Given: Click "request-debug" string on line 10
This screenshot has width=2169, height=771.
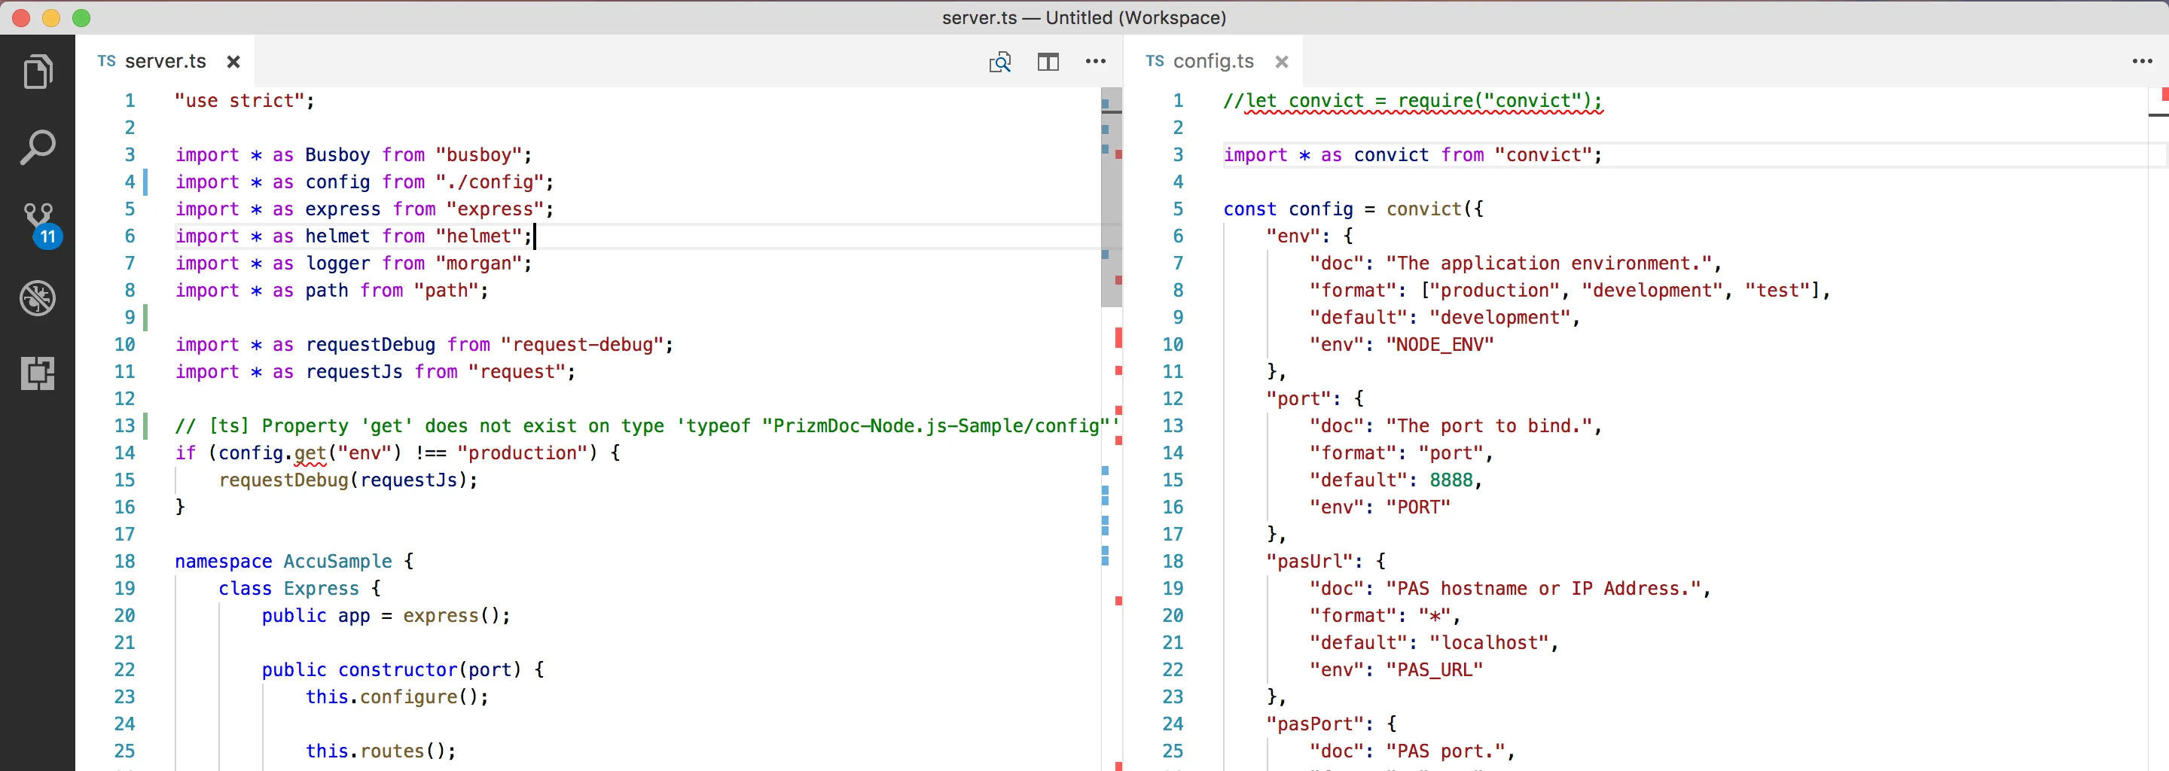Looking at the screenshot, I should coord(581,344).
